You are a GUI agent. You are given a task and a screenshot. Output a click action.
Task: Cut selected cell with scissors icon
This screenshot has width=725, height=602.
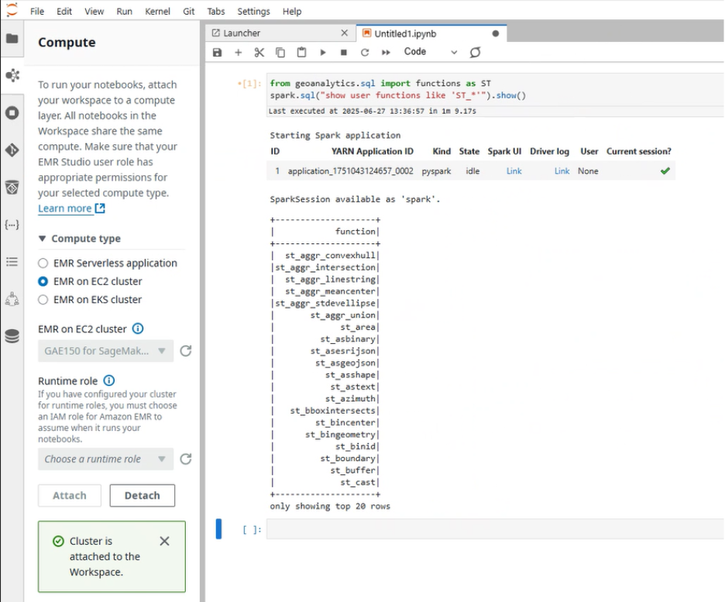259,52
